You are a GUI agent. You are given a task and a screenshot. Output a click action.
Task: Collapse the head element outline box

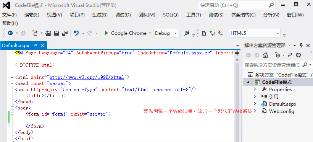coord(12,83)
